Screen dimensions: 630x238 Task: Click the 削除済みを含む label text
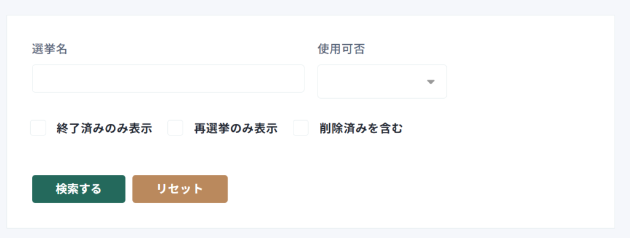click(x=361, y=128)
